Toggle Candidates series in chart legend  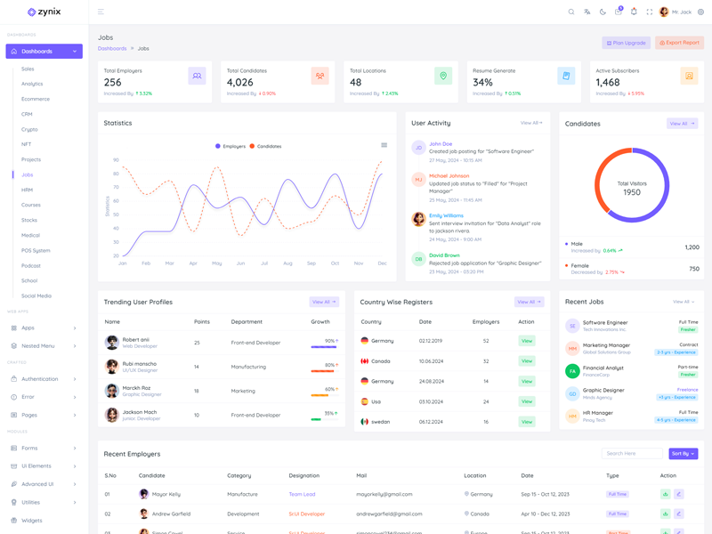pos(265,146)
